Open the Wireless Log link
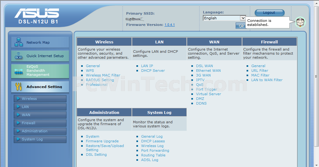 [152, 146]
